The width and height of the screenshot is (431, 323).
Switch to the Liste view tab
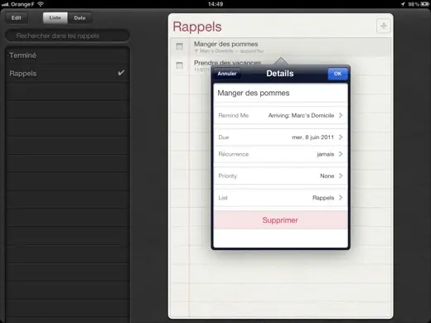coord(56,18)
